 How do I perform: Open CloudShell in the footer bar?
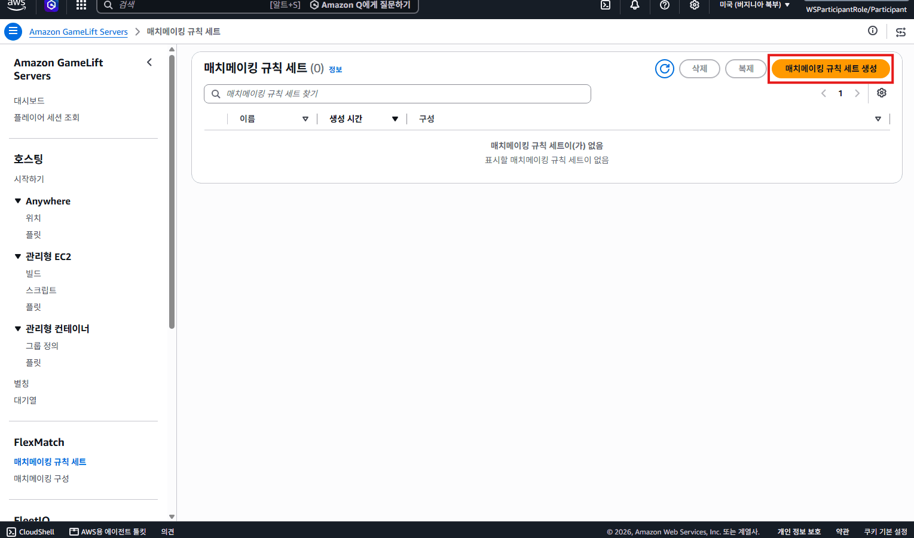click(30, 532)
